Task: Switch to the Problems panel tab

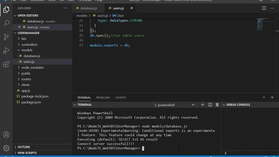Action: [103, 98]
